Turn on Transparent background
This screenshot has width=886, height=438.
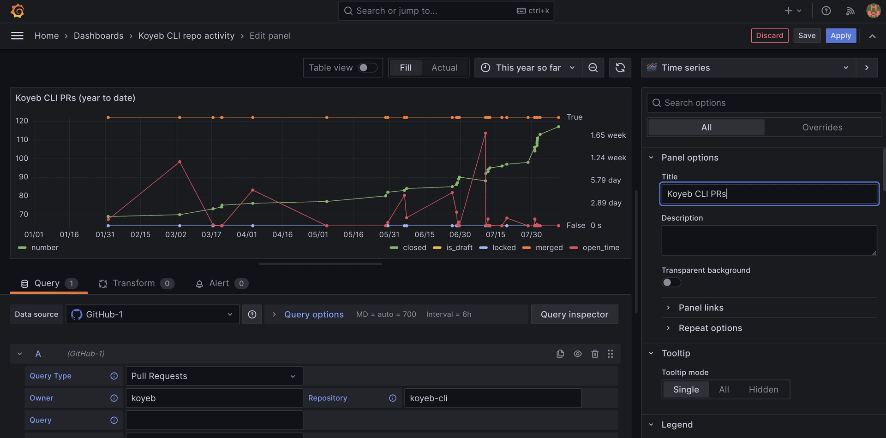pyautogui.click(x=671, y=282)
